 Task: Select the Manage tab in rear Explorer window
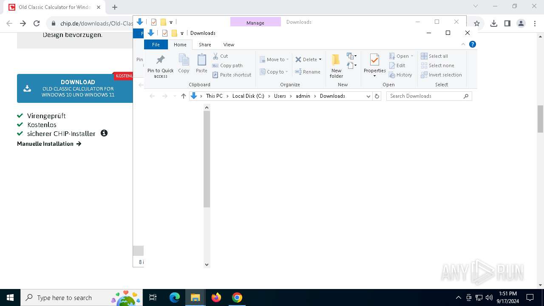pos(255,23)
